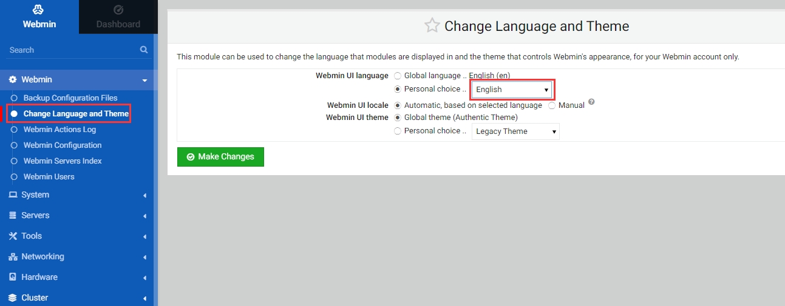The height and width of the screenshot is (306, 785).
Task: Open Webmin Users in sidebar
Action: (49, 177)
